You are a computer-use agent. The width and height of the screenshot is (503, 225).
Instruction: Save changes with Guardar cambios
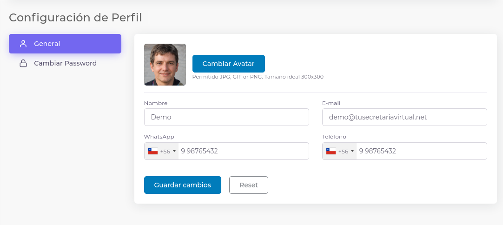coord(182,185)
